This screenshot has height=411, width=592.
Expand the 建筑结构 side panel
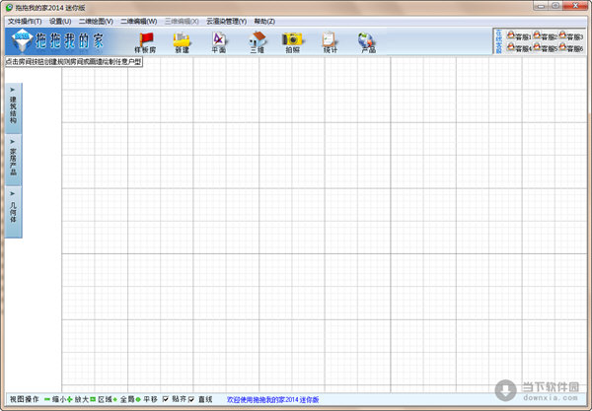click(13, 108)
